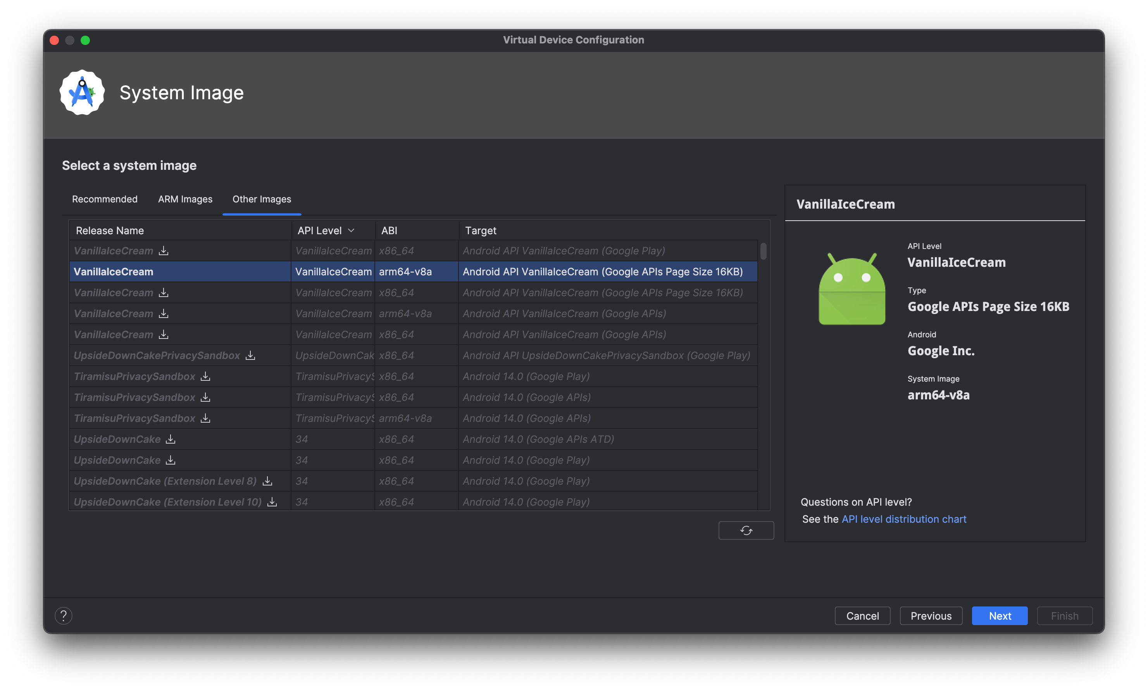Click the Android Studio rocket icon
The height and width of the screenshot is (691, 1148).
(82, 93)
